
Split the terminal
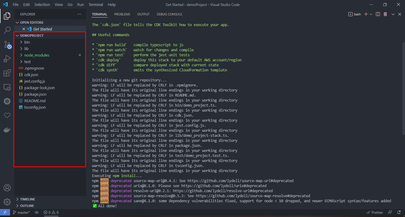[x=377, y=14]
